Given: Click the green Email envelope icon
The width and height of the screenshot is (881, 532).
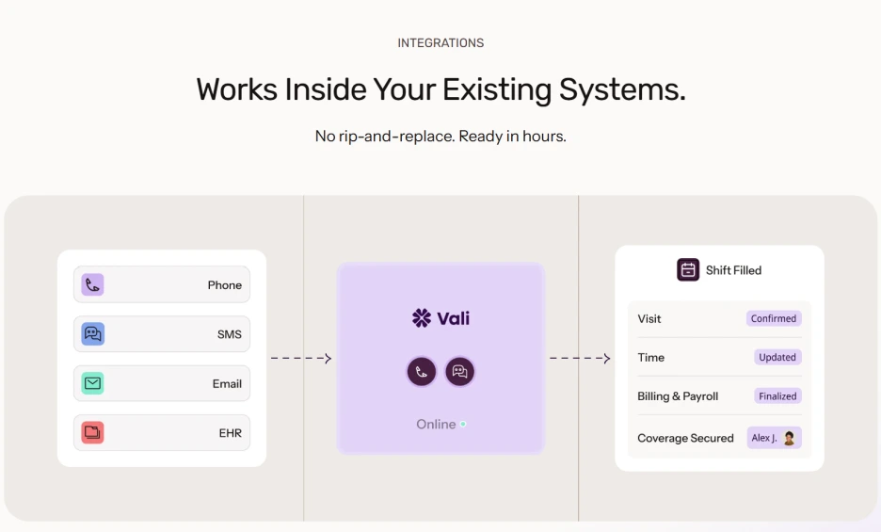Looking at the screenshot, I should 92,383.
